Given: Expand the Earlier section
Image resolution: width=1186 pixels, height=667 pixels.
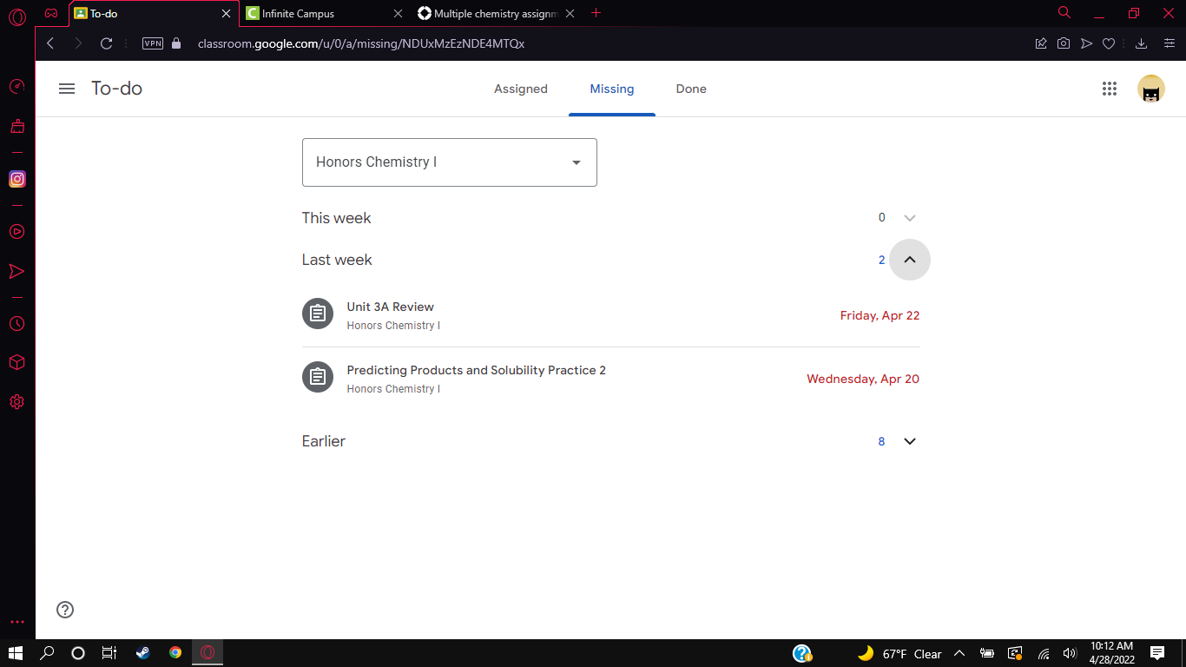Looking at the screenshot, I should (x=910, y=441).
